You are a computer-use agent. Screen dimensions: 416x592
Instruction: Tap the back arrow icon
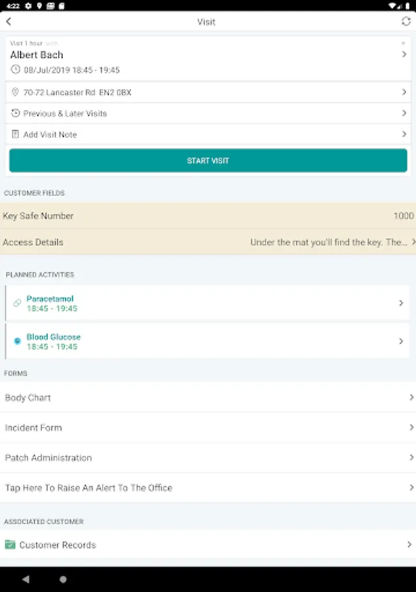pyautogui.click(x=9, y=22)
